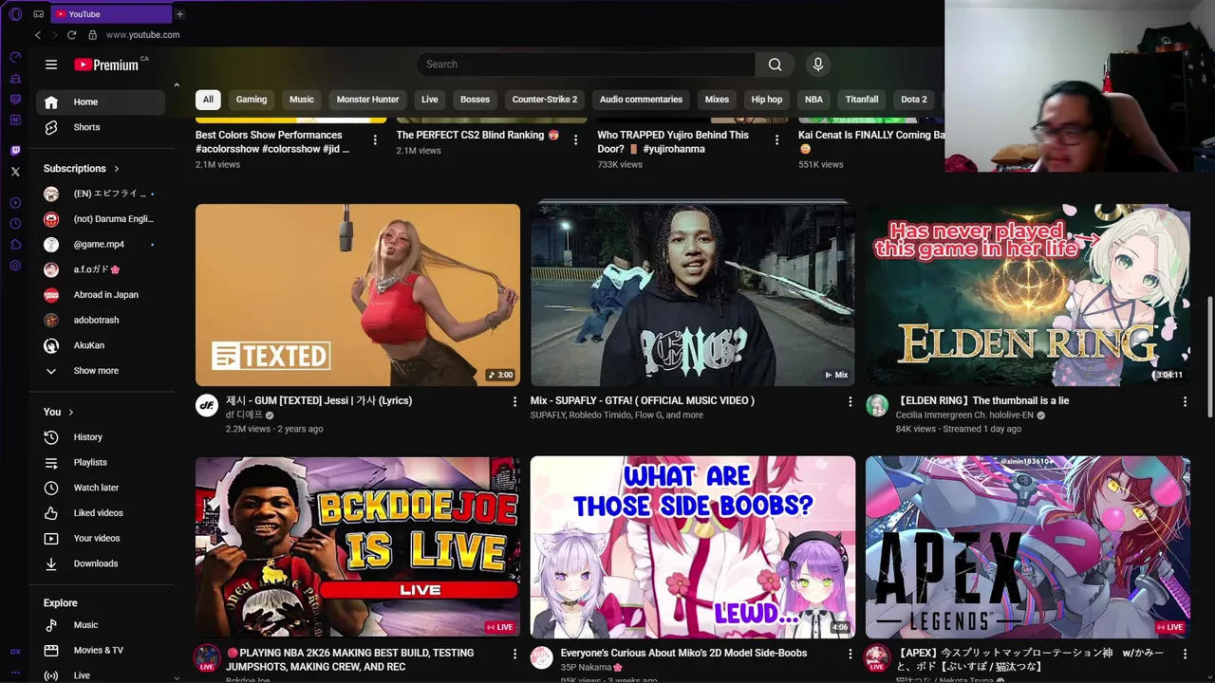Image resolution: width=1215 pixels, height=683 pixels.
Task: Select the Counter-Strike 2 filter chip
Action: pyautogui.click(x=545, y=100)
